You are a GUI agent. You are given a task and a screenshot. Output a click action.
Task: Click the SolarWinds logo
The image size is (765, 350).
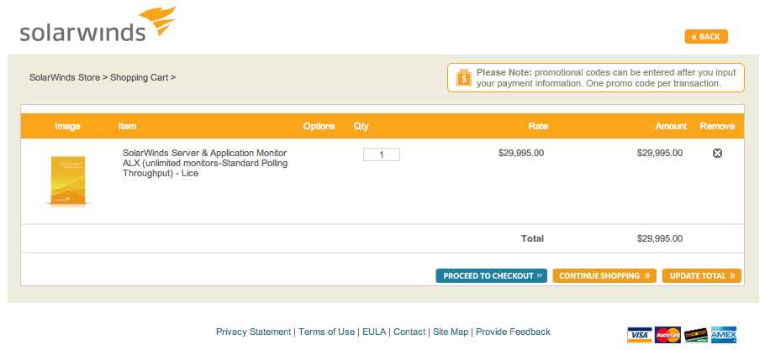click(x=97, y=26)
